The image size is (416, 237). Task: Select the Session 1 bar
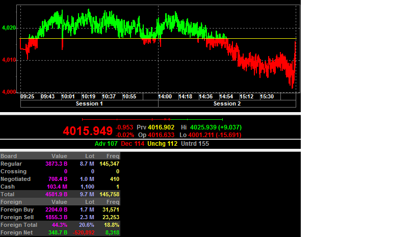(x=89, y=103)
